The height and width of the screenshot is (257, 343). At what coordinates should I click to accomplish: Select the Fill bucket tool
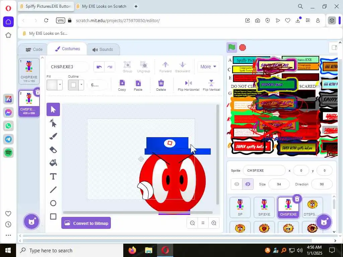pyautogui.click(x=53, y=163)
